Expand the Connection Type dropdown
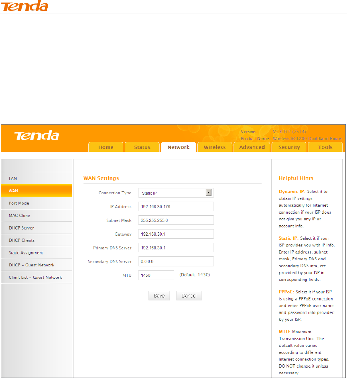The width and height of the screenshot is (347, 378). click(176, 193)
